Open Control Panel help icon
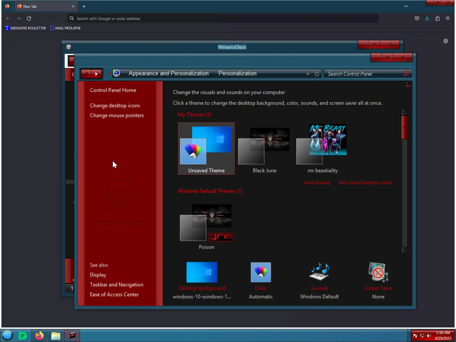The height and width of the screenshot is (342, 456). click(408, 85)
